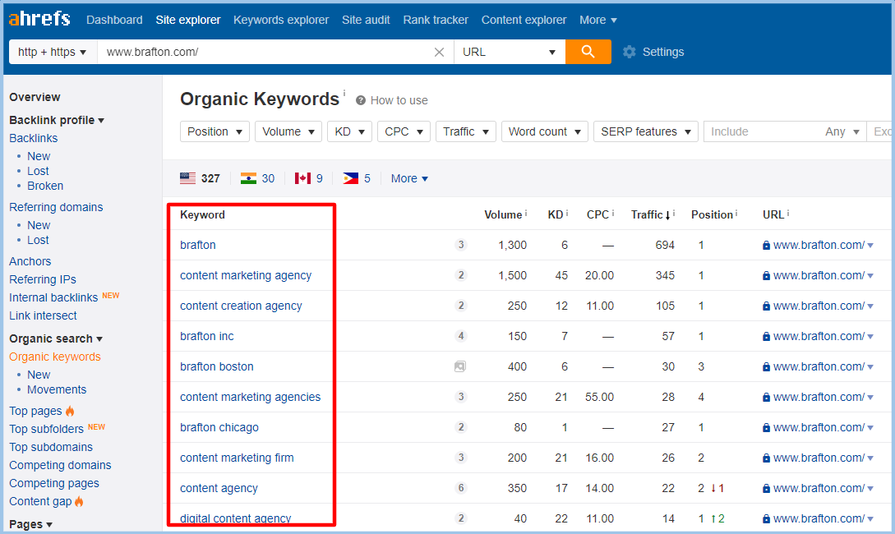
Task: Open Site explorer in top navigation
Action: point(187,20)
